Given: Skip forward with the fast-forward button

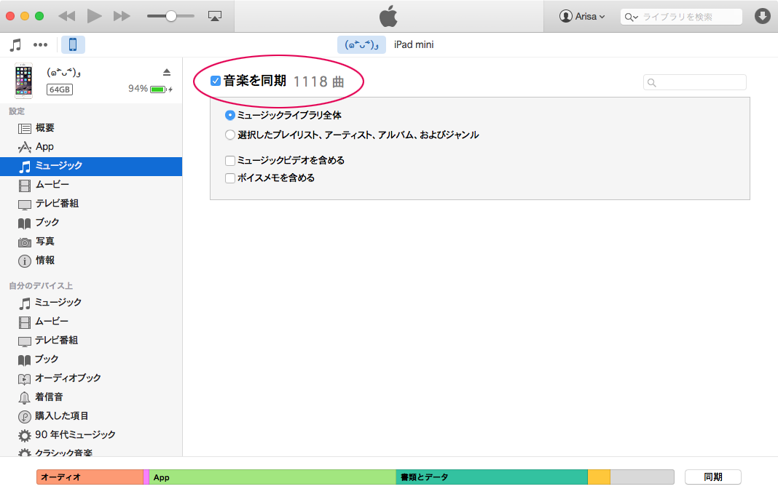Looking at the screenshot, I should 122,16.
